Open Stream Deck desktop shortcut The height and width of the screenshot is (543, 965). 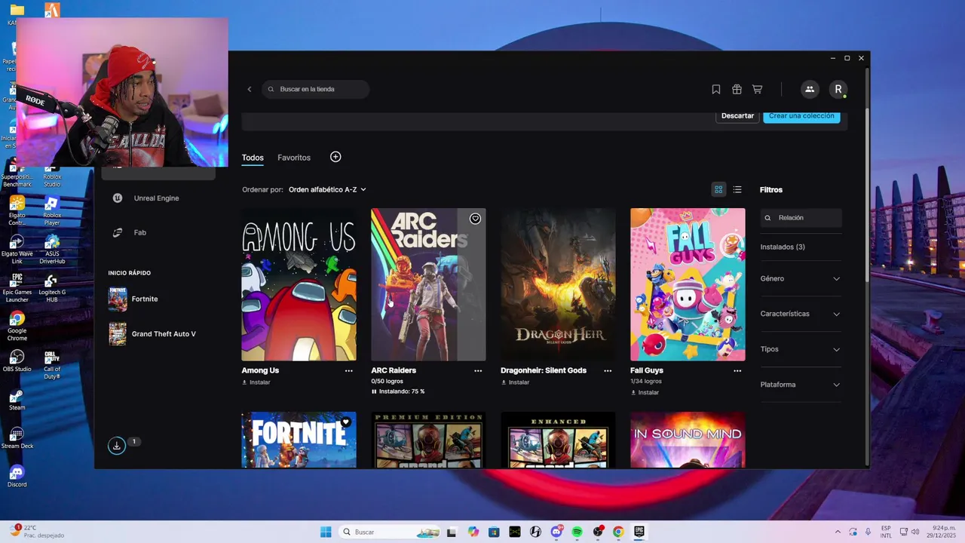(17, 437)
